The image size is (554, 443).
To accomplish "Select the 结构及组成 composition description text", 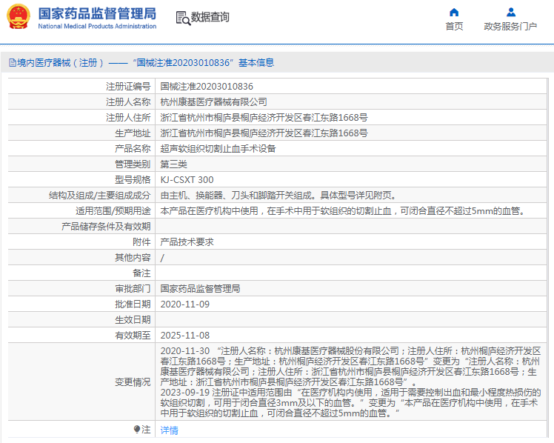I will [x=279, y=196].
